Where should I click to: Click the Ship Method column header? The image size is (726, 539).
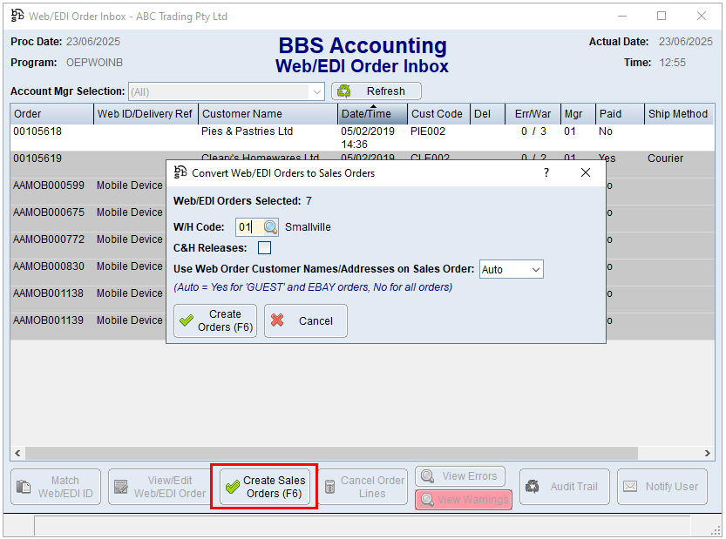click(677, 114)
